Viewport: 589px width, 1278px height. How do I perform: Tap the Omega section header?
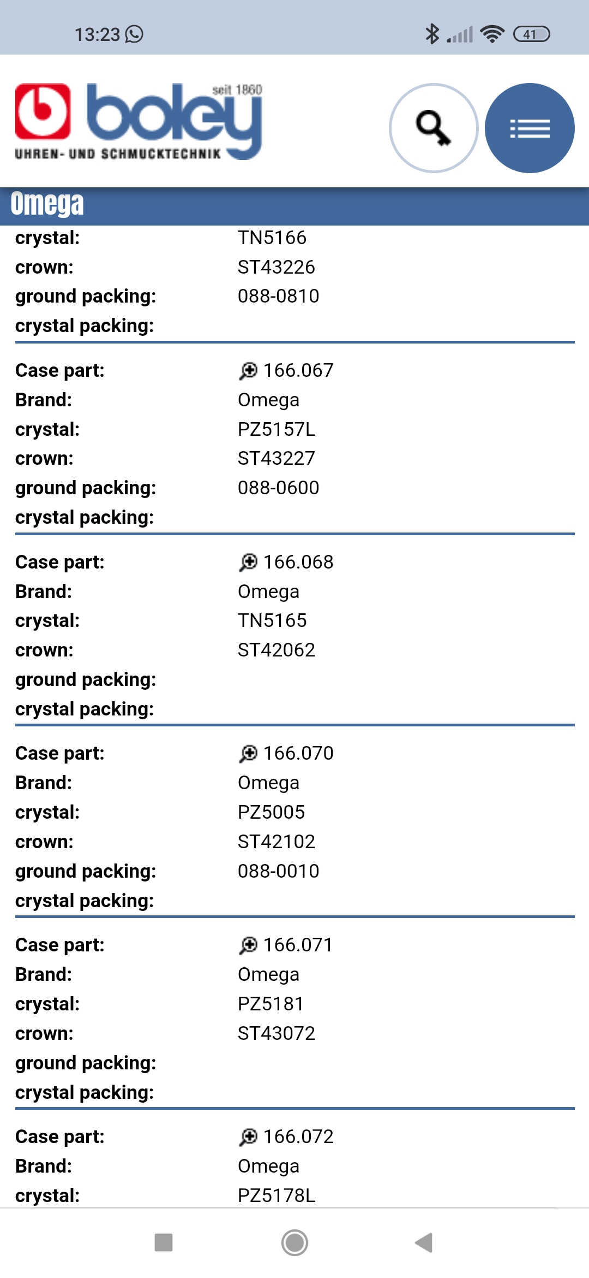(47, 205)
